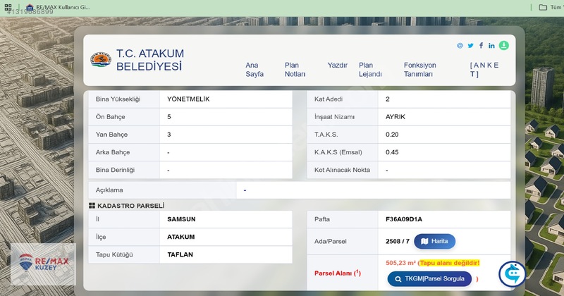The image size is (564, 296).
Task: Click the Atakum Belediyesi logo
Action: (x=101, y=59)
